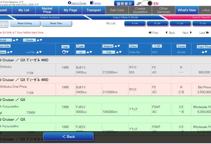Select lot 1104 with 800,000 start price
Image resolution: width=211 pixels, height=144 pixels.
[105, 70]
